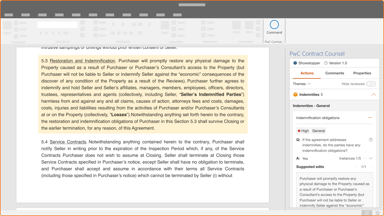Switch to the Comments tab
Viewport: 384px width, 216px height.
335,73
